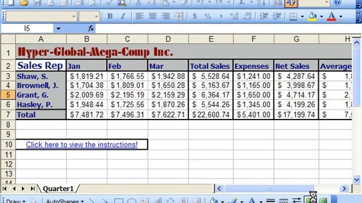Open the Draw menu

click(x=15, y=201)
